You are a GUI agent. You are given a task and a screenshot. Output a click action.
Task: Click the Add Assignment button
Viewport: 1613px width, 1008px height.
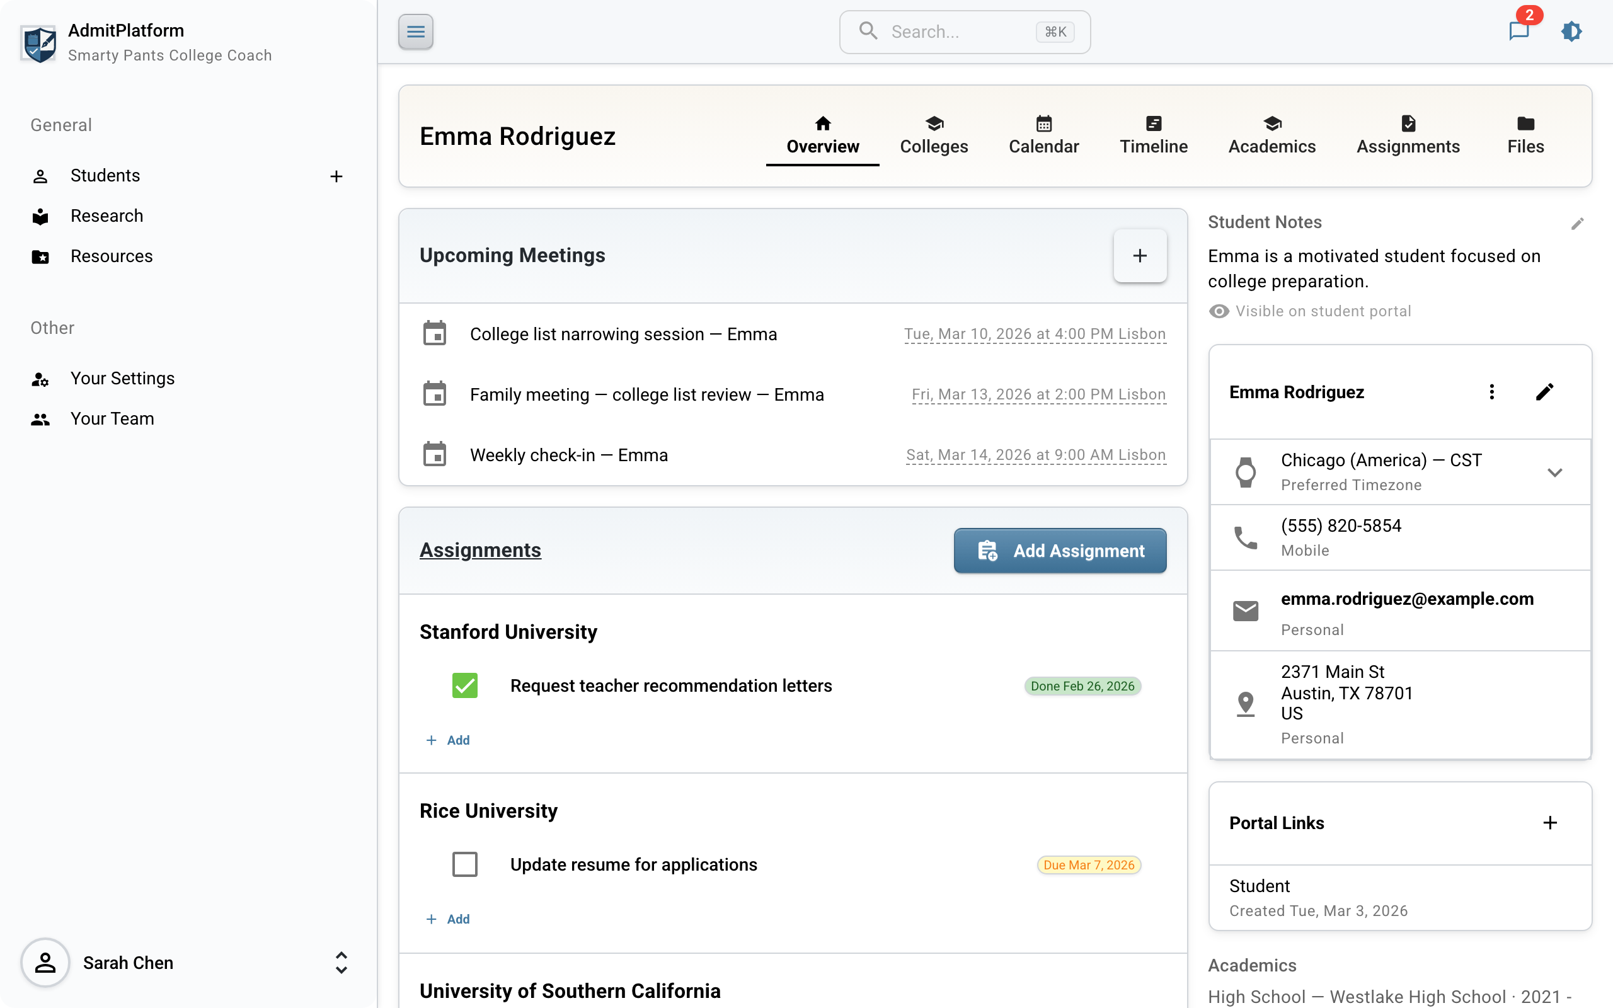coord(1059,551)
